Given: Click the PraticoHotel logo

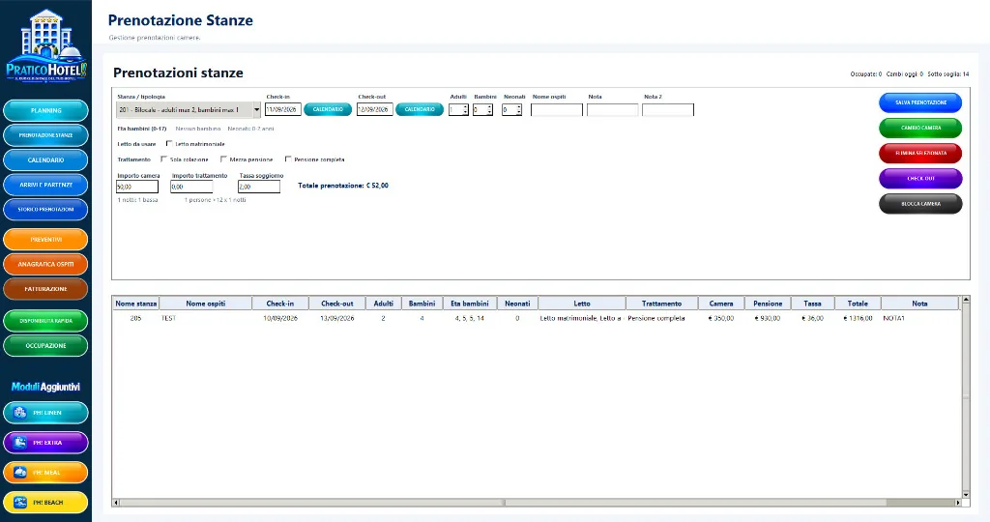Looking at the screenshot, I should 46,45.
